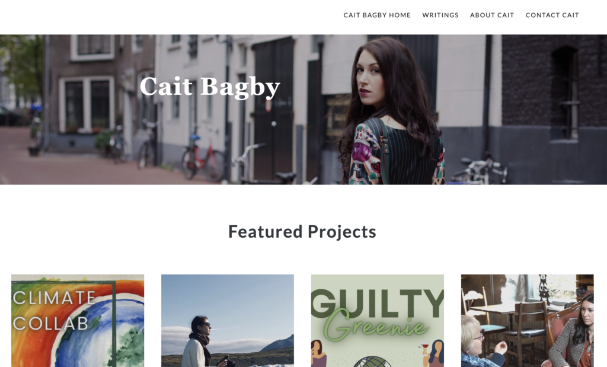Open the About Cait page
This screenshot has height=367, width=607.
coord(491,15)
